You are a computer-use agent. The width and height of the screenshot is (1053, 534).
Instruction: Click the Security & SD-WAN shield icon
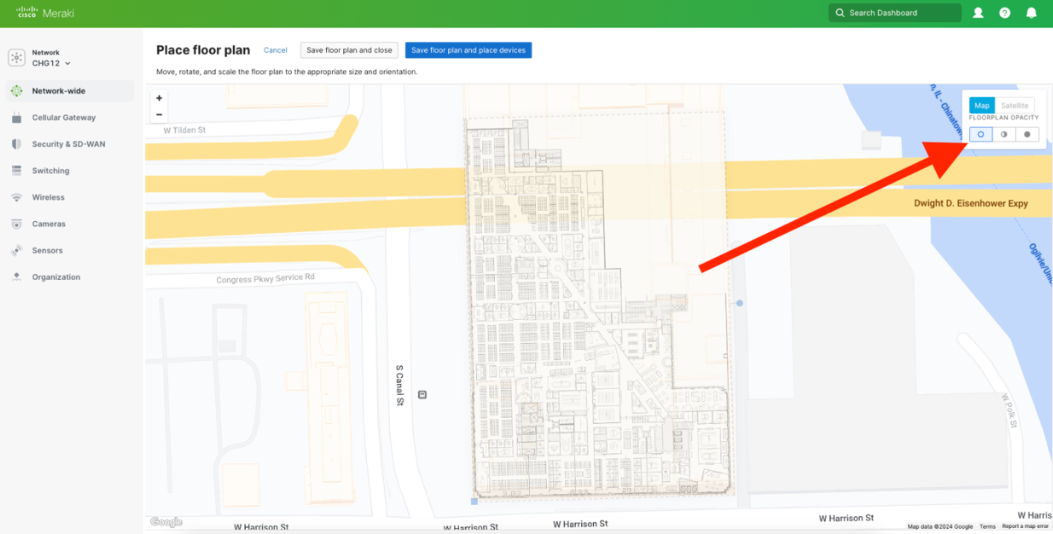pos(16,144)
